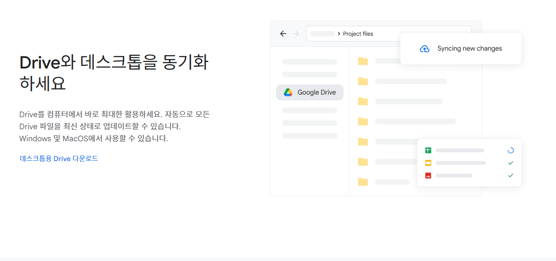This screenshot has width=556, height=261.
Task: Click the green Sheets file icon
Action: point(428,150)
